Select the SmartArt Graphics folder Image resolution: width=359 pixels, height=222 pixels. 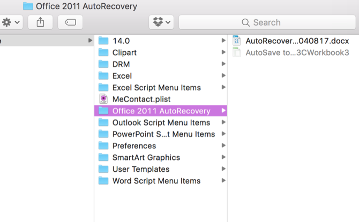point(146,158)
